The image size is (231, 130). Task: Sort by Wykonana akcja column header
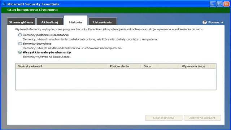[195, 66]
